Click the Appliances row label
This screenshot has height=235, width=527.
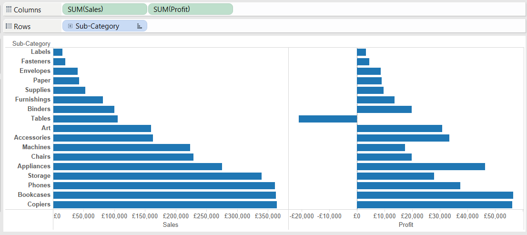click(34, 166)
